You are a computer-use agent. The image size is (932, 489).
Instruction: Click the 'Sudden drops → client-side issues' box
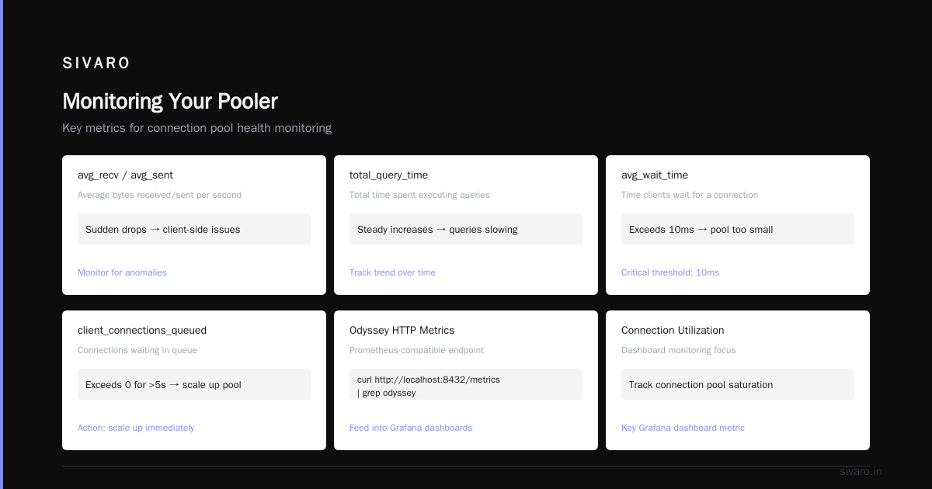coord(194,229)
